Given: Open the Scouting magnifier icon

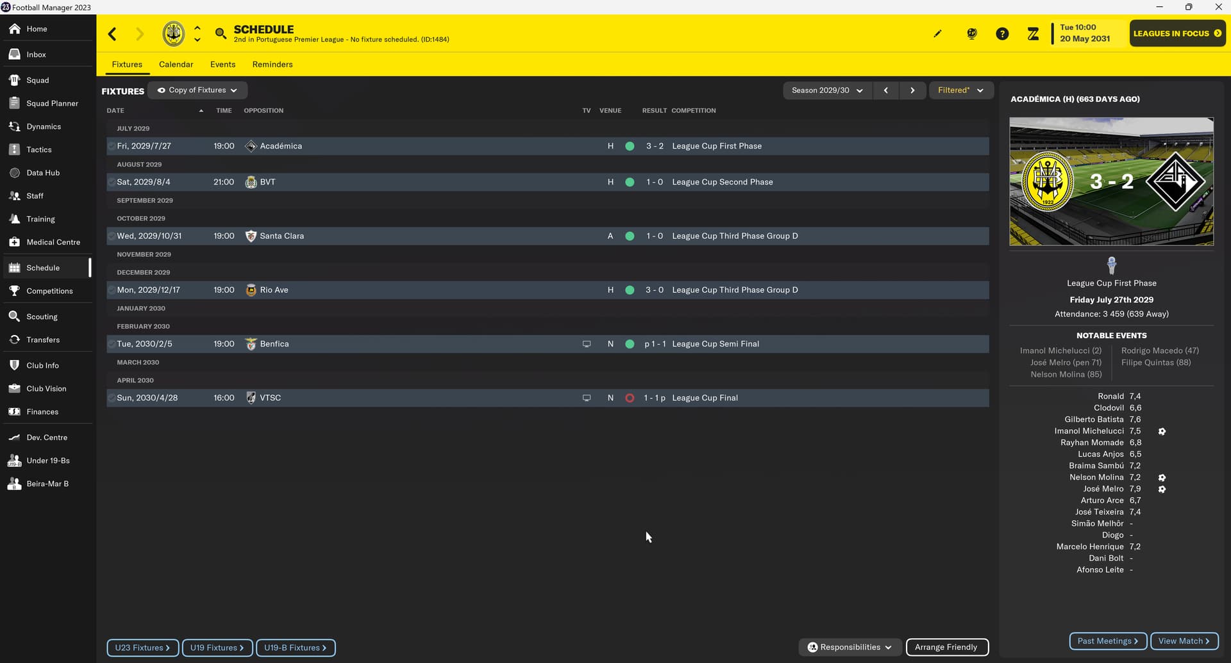Looking at the screenshot, I should 15,316.
